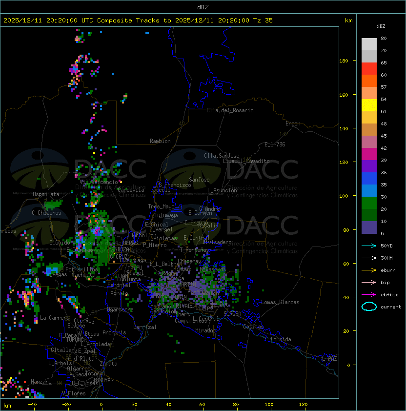Click the yellow Composite Tracks timestamp header
This screenshot has height=411, width=406.
point(138,20)
